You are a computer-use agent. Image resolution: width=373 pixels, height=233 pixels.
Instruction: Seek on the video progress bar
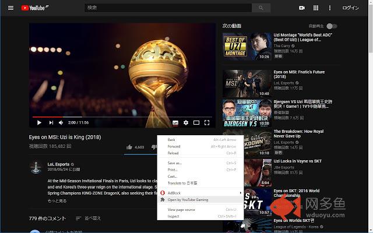(x=122, y=117)
